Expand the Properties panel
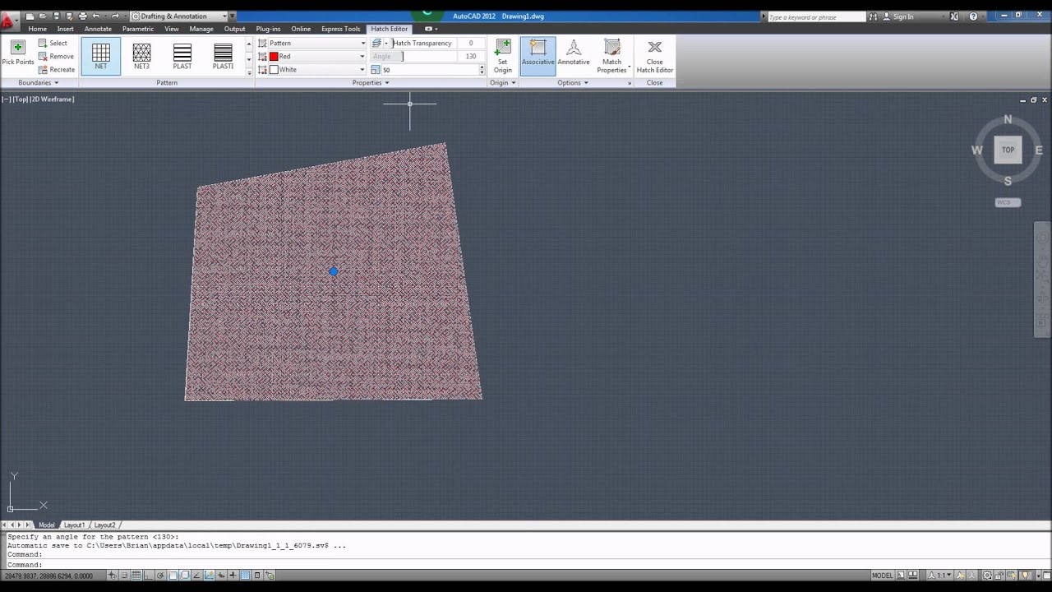 tap(371, 82)
